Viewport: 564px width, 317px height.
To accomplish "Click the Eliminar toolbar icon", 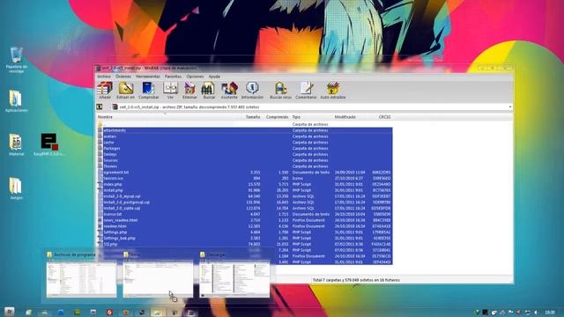I will pos(189,90).
